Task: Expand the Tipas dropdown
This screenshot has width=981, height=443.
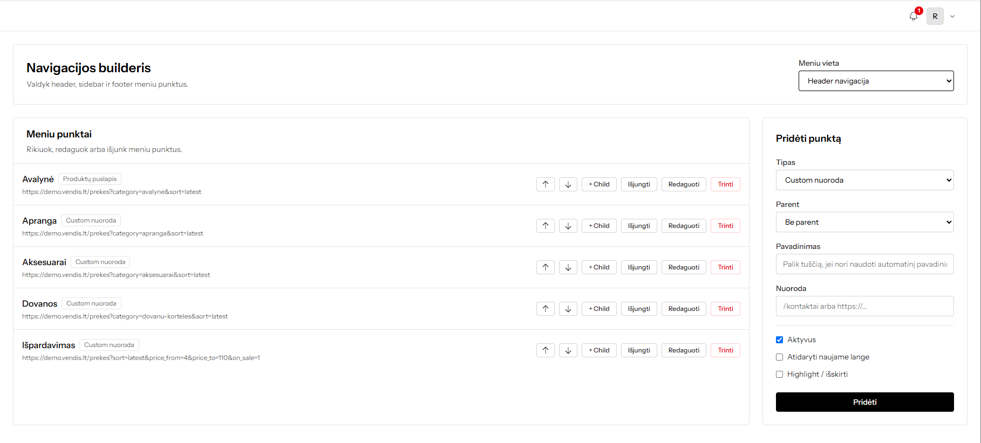Action: (864, 180)
